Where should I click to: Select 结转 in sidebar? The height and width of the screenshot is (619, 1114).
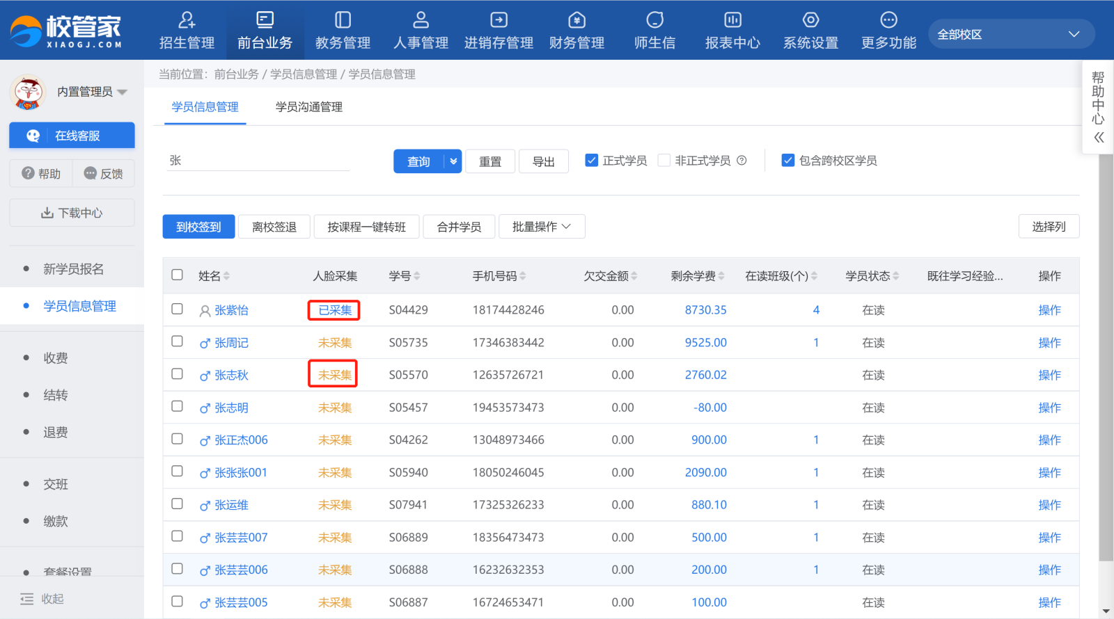point(56,395)
